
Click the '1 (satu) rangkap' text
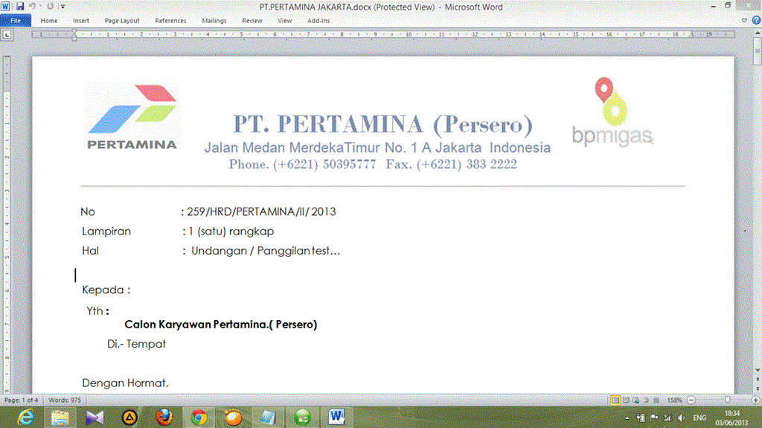pos(231,231)
